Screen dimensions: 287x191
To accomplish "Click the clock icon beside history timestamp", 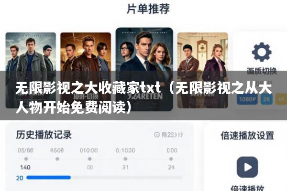I will (x=157, y=135).
